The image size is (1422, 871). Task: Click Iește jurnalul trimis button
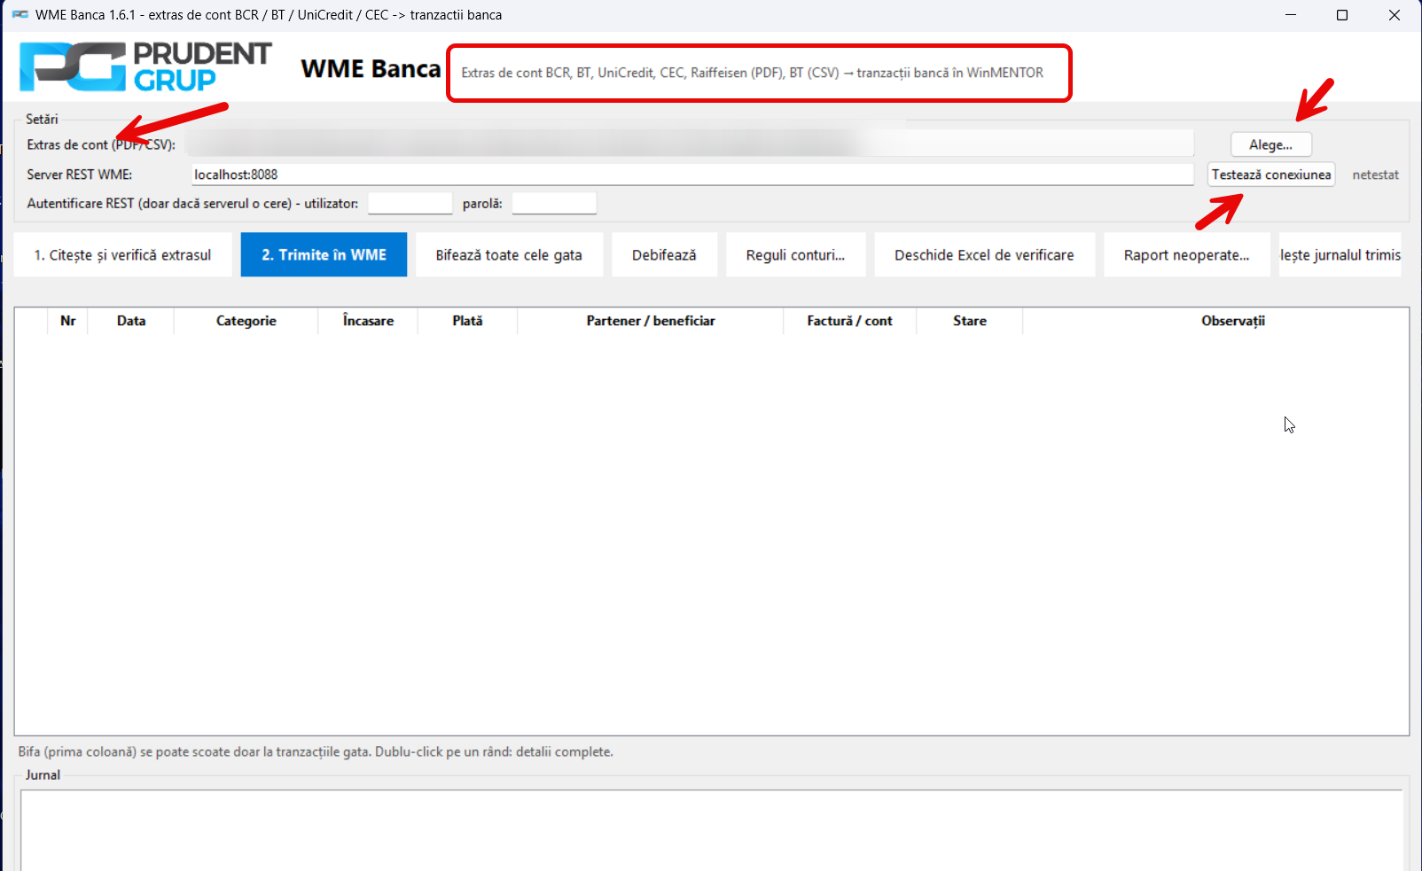pos(1340,255)
